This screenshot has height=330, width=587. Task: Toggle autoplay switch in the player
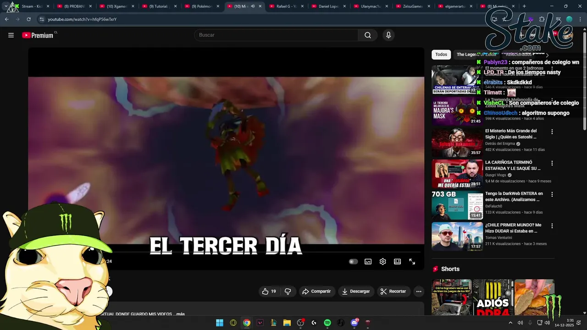point(353,262)
